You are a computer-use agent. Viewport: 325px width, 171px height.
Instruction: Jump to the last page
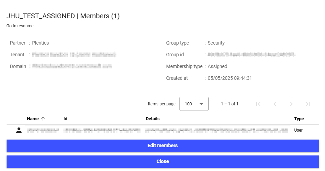(x=308, y=104)
